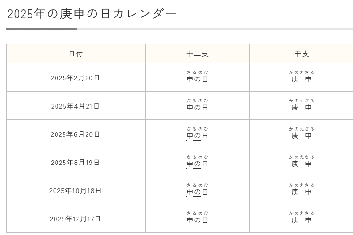353x235 pixels.
Task: Click the 2025年4月21日 date cell
Action: [x=76, y=106]
